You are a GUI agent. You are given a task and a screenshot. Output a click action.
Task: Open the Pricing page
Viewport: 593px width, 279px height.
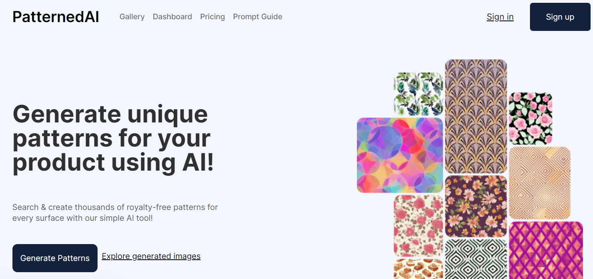212,17
